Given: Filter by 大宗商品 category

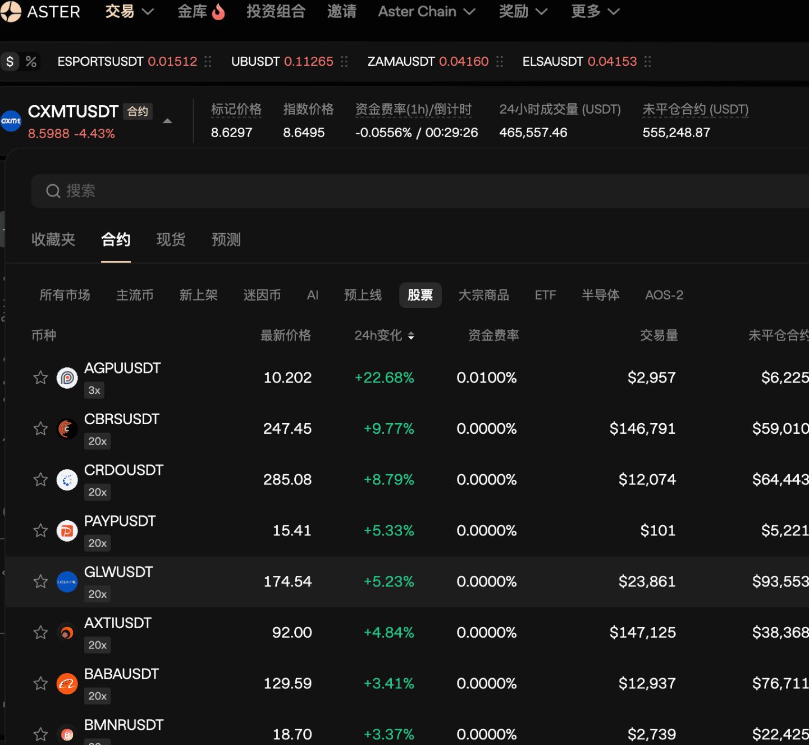Looking at the screenshot, I should click(484, 295).
